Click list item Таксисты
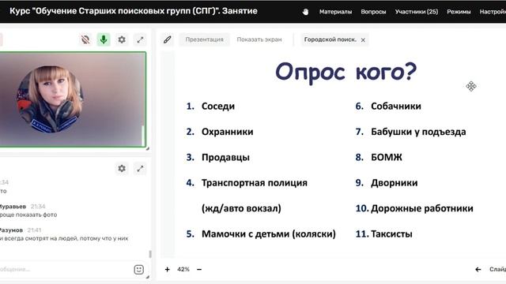Image resolution: width=506 pixels, height=284 pixels. [391, 234]
